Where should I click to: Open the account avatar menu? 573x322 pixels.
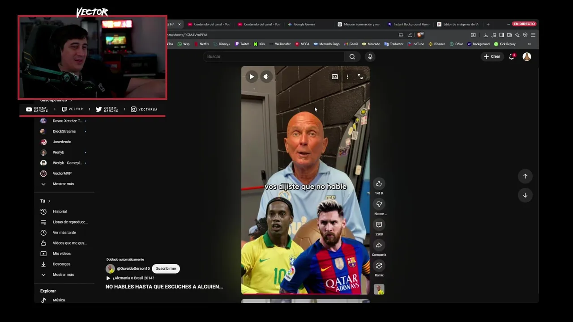click(527, 56)
